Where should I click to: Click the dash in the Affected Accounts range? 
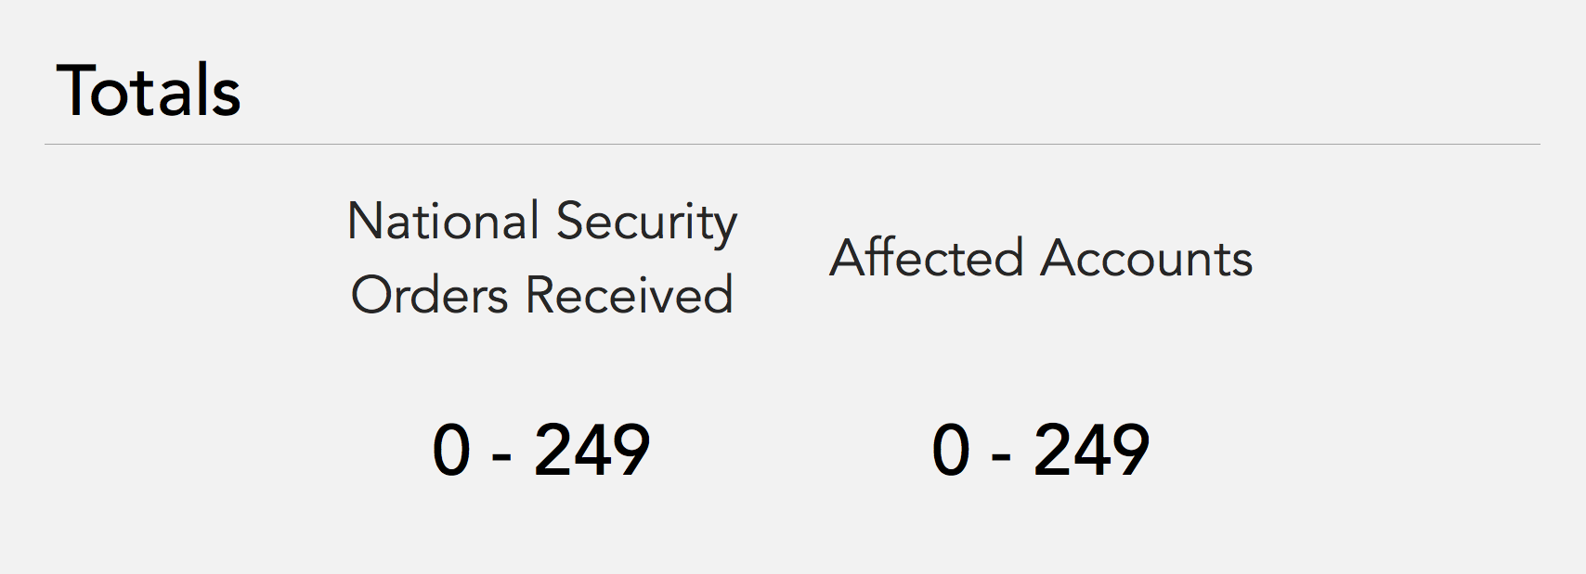point(1001,456)
